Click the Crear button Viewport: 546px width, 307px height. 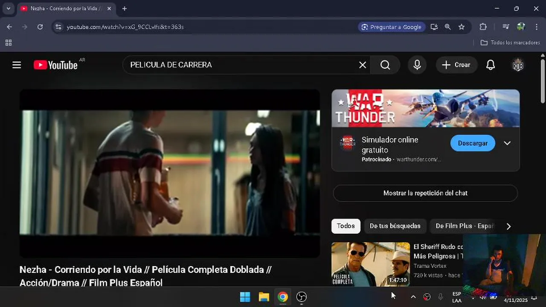click(x=456, y=65)
